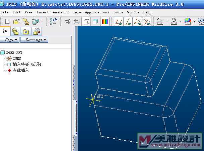204x151 pixels.
Task: Open the Tools menu
Action: pos(118,12)
